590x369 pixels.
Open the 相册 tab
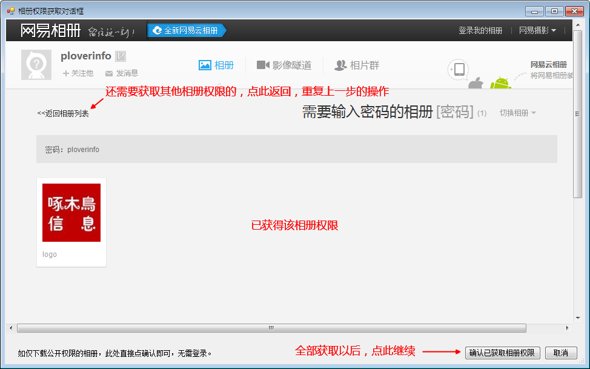pos(216,65)
